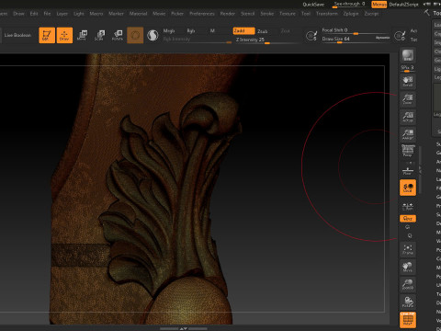Click the AAHalf view icon
The width and height of the screenshot is (441, 331).
[408, 134]
